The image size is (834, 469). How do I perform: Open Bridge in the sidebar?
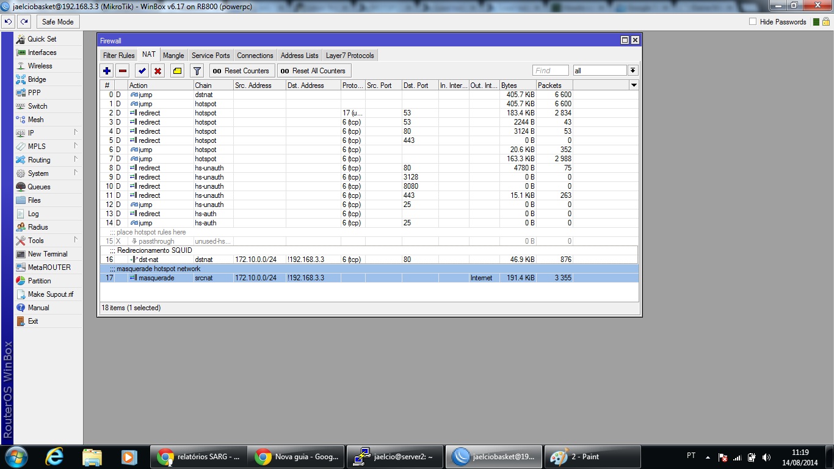(x=48, y=79)
